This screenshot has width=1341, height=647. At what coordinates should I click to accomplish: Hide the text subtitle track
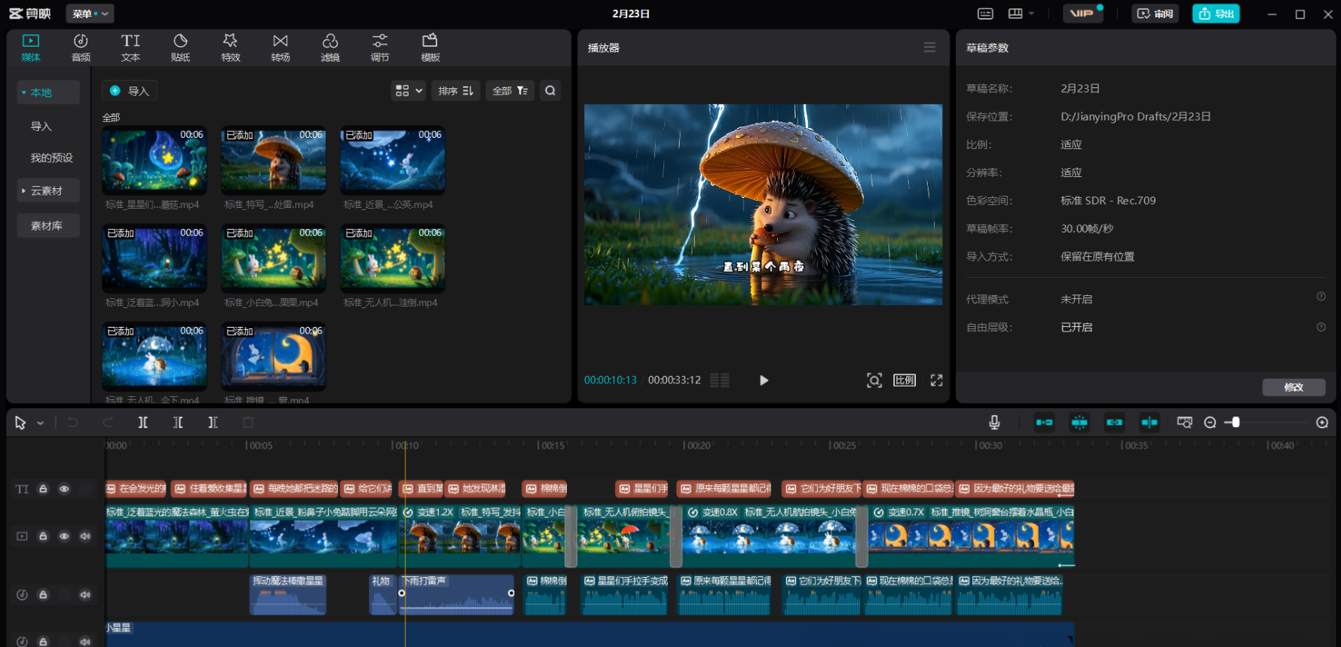click(64, 489)
